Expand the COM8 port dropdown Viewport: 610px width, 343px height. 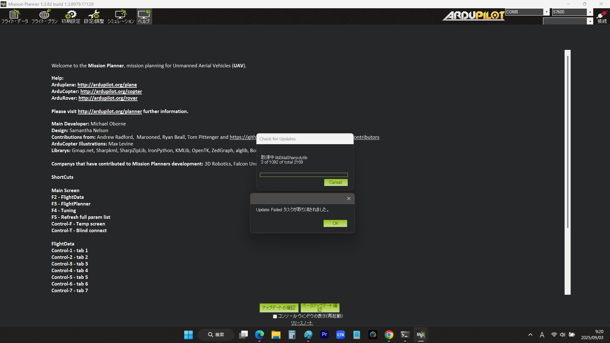546,12
